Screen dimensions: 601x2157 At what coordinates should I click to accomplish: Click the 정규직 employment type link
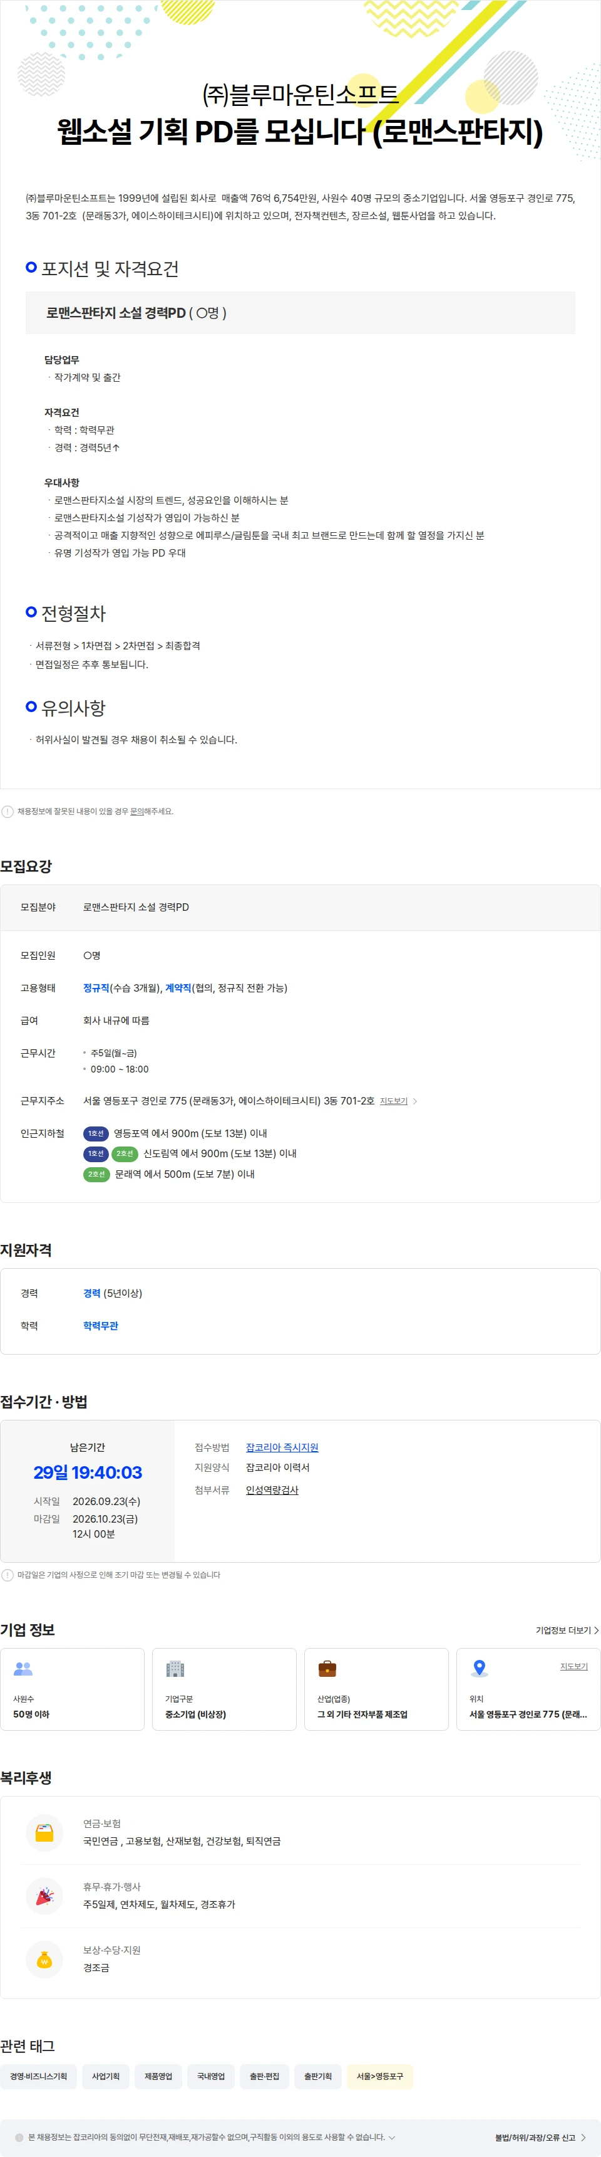click(96, 988)
